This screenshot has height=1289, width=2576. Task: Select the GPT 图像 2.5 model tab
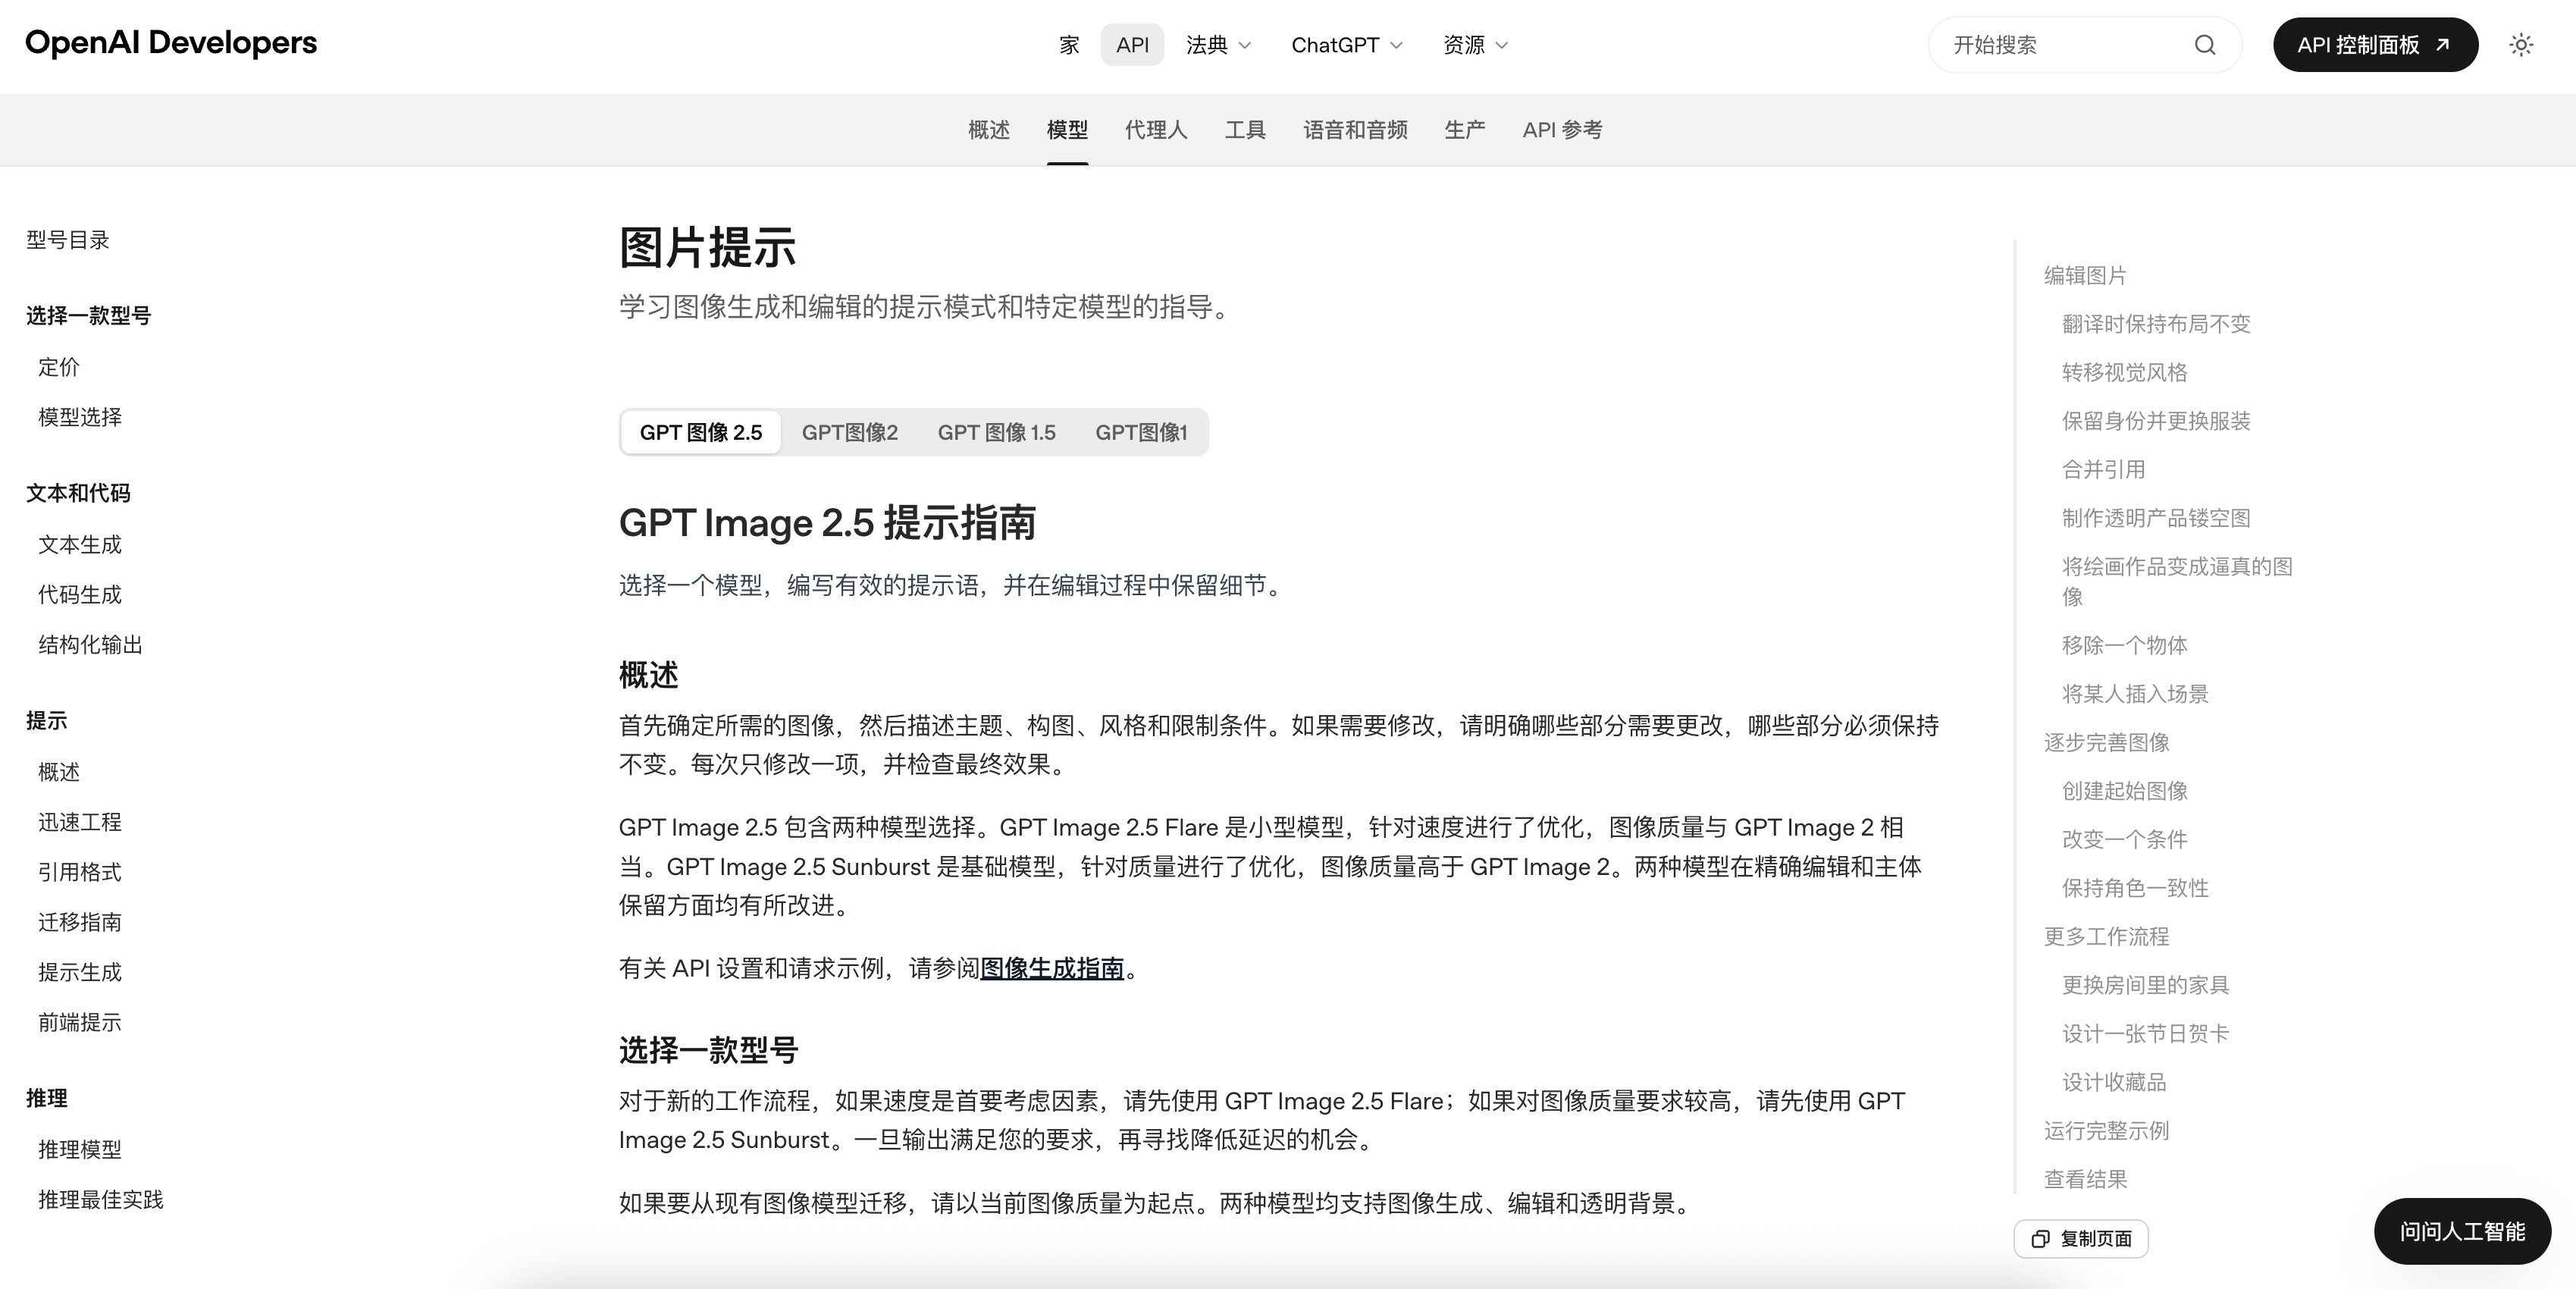701,432
